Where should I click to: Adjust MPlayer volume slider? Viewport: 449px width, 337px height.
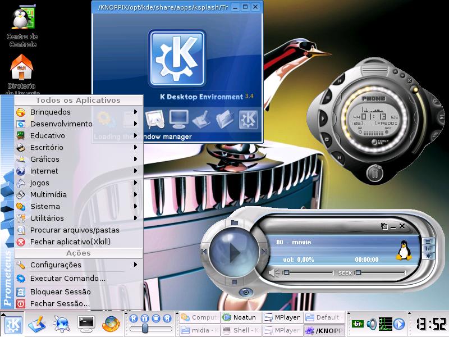[x=308, y=273]
